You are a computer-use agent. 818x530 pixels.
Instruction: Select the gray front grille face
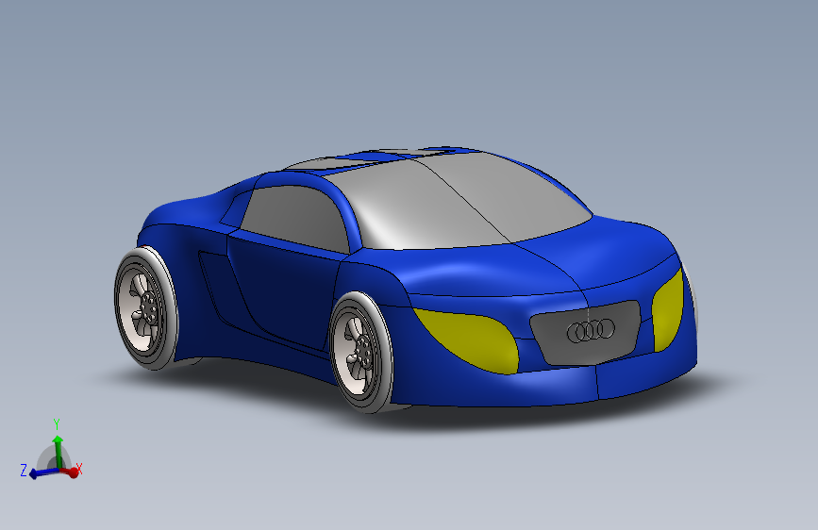tap(585, 332)
